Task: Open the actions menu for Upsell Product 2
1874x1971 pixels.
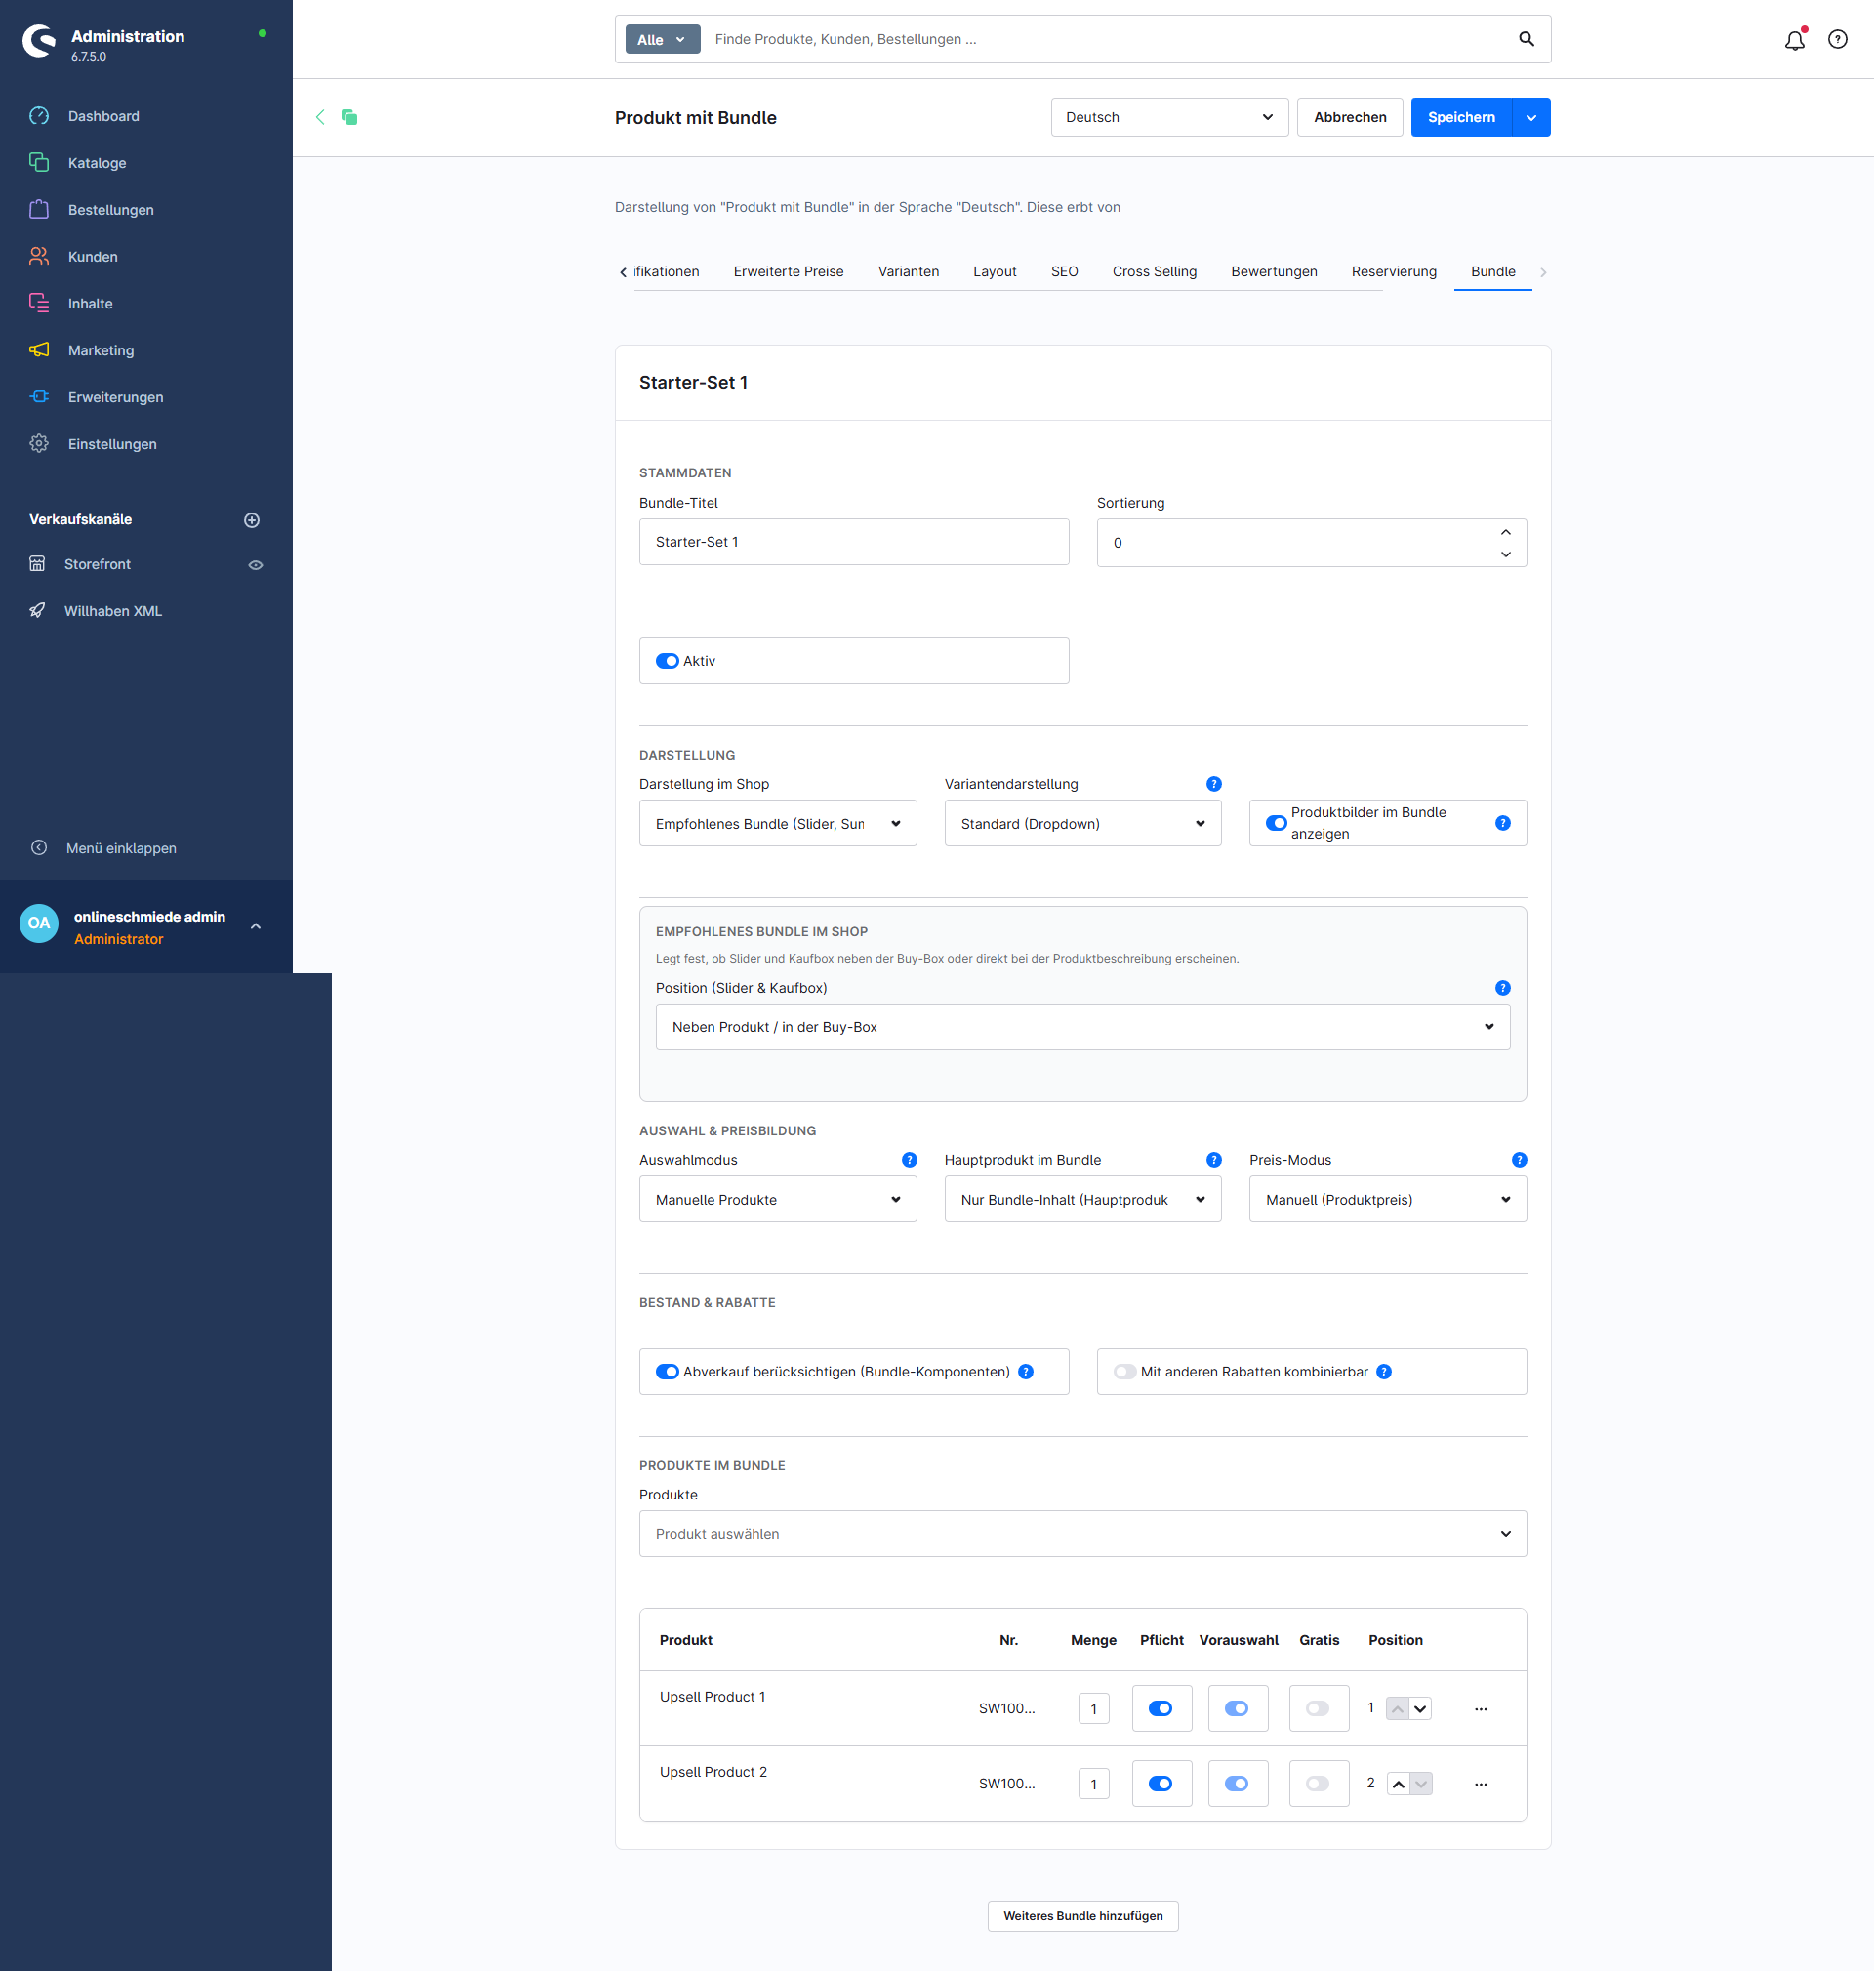Action: coord(1481,1785)
